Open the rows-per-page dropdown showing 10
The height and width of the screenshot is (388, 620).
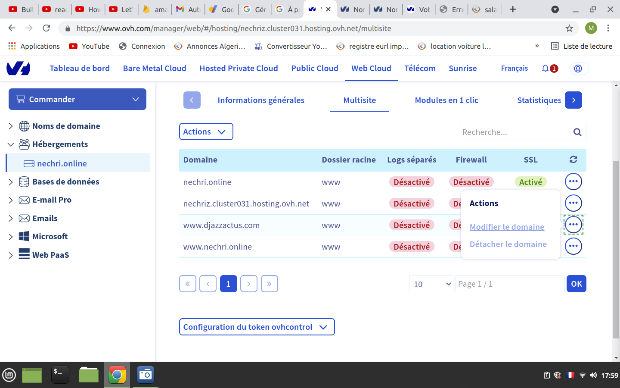tap(431, 284)
